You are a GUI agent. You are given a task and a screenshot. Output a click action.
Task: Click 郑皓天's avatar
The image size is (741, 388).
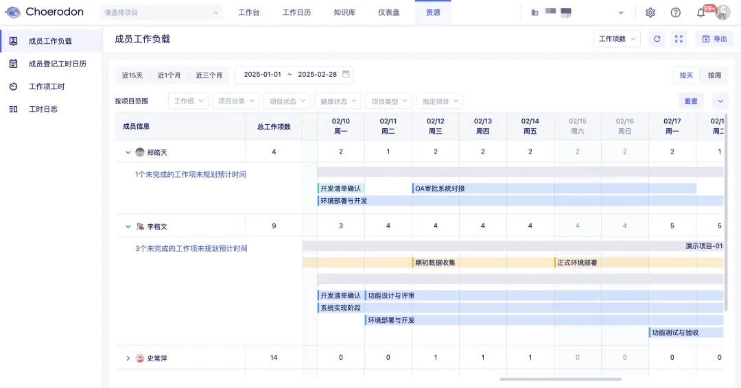140,152
